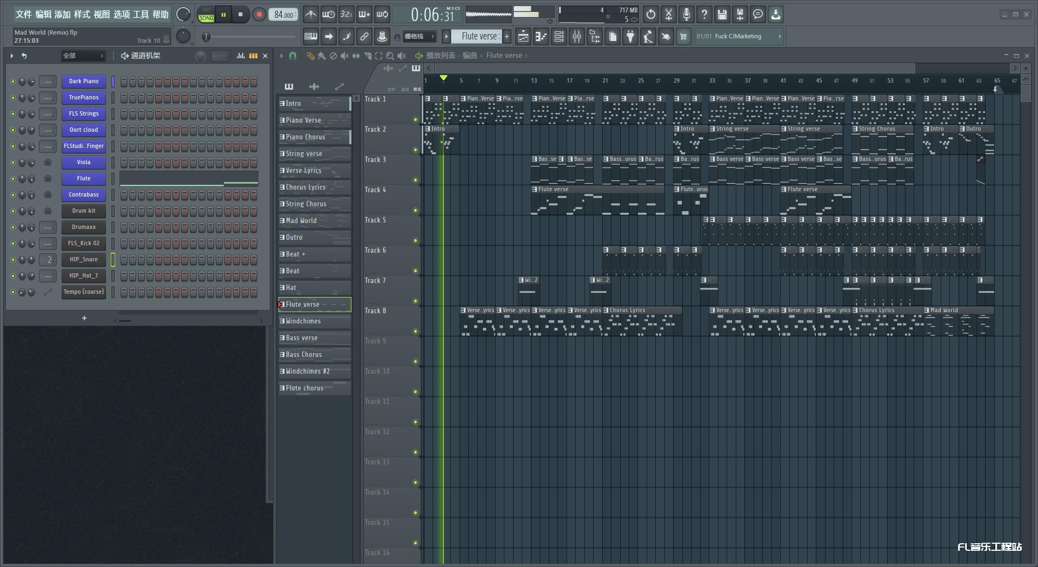Click the 84.000 tempo field

pos(284,15)
